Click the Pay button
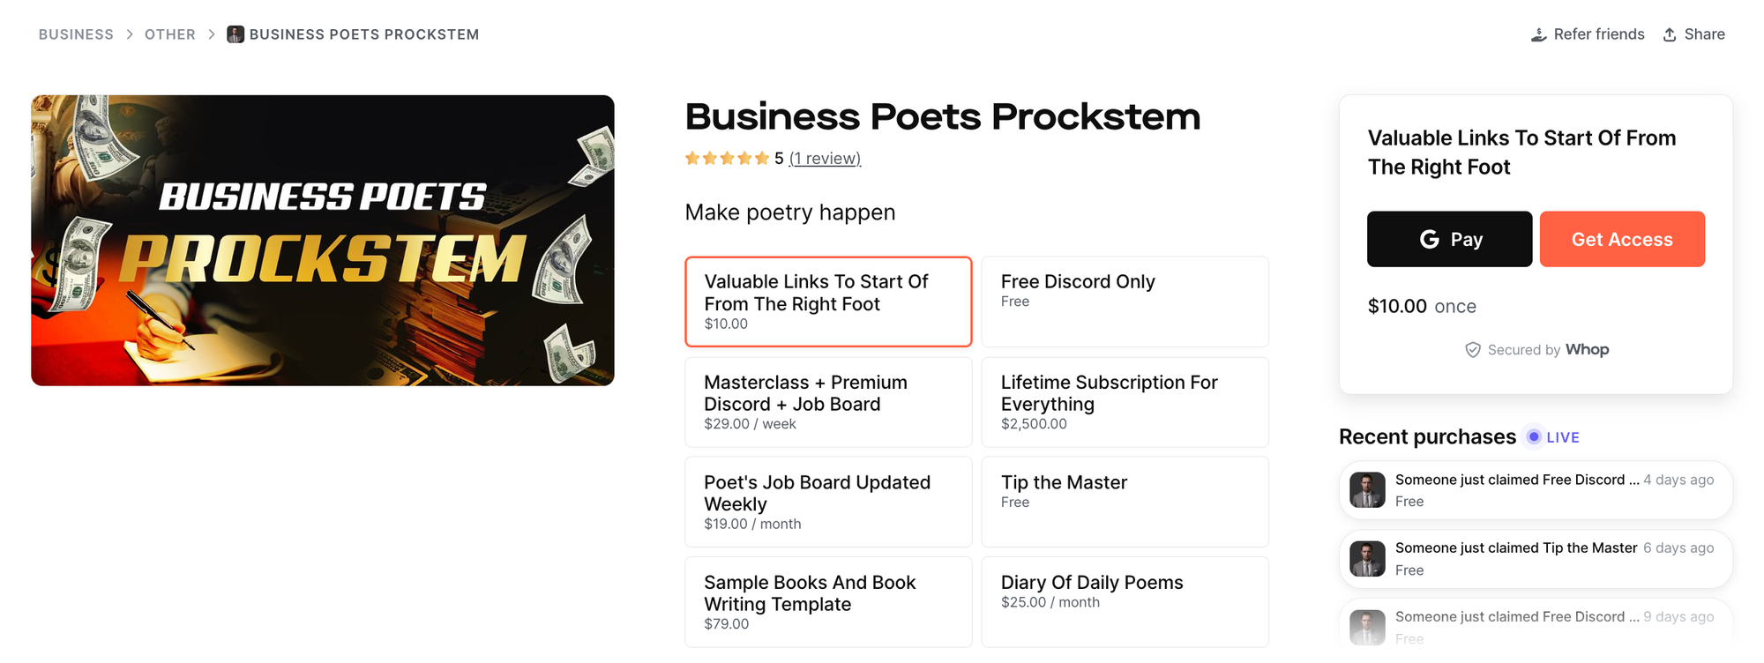 [x=1449, y=238]
